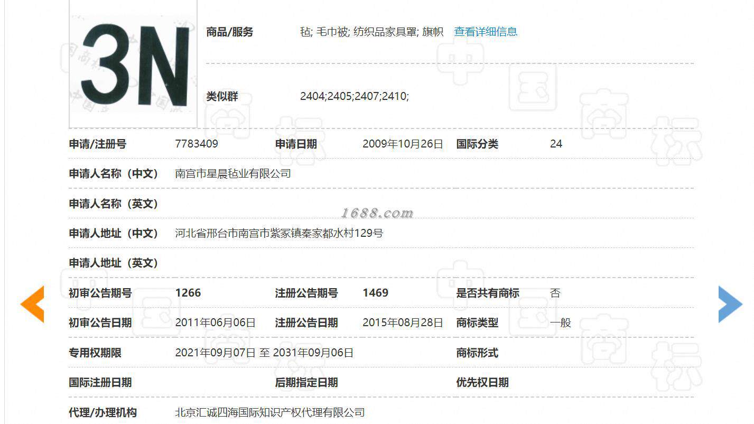Click the 国际注册日期 label
This screenshot has height=424, width=754.
tap(100, 382)
